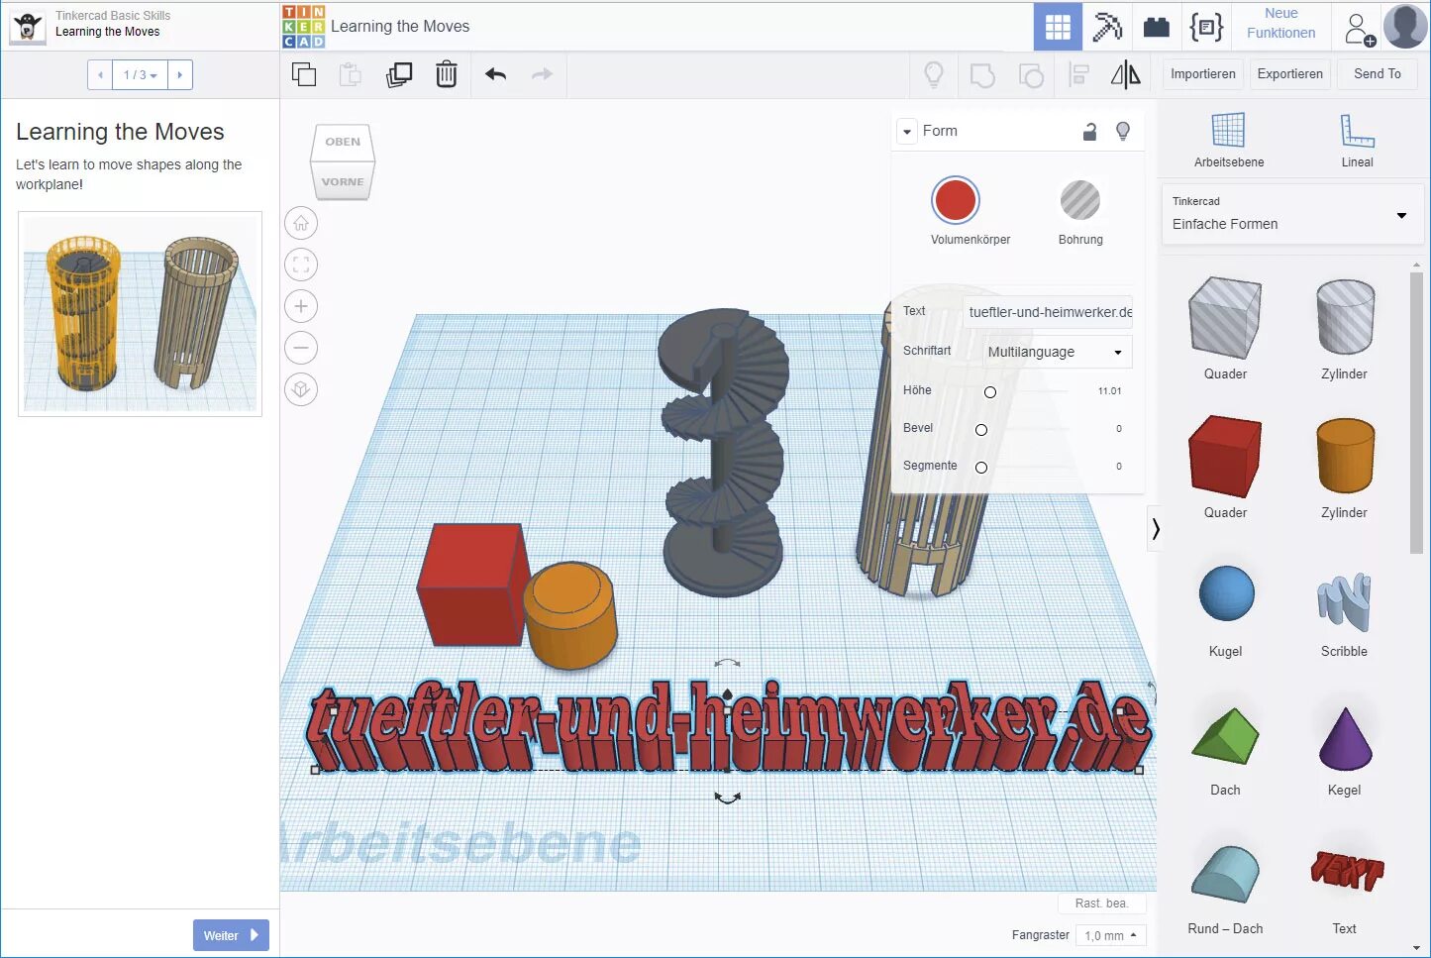
Task: Open the bricks mode icon
Action: 1157,27
